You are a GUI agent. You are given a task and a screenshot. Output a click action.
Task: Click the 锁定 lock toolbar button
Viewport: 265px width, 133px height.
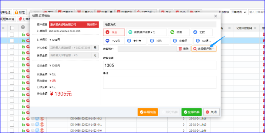click(x=20, y=12)
